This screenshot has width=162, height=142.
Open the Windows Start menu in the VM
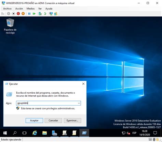(5, 133)
